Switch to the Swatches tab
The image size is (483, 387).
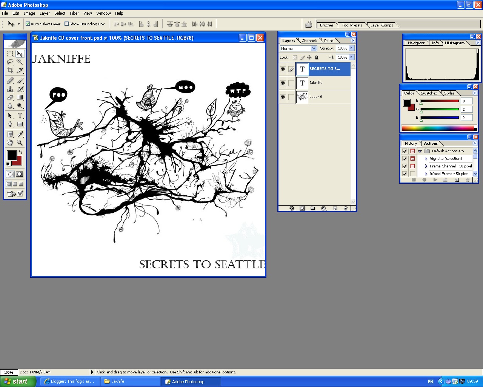pos(429,93)
